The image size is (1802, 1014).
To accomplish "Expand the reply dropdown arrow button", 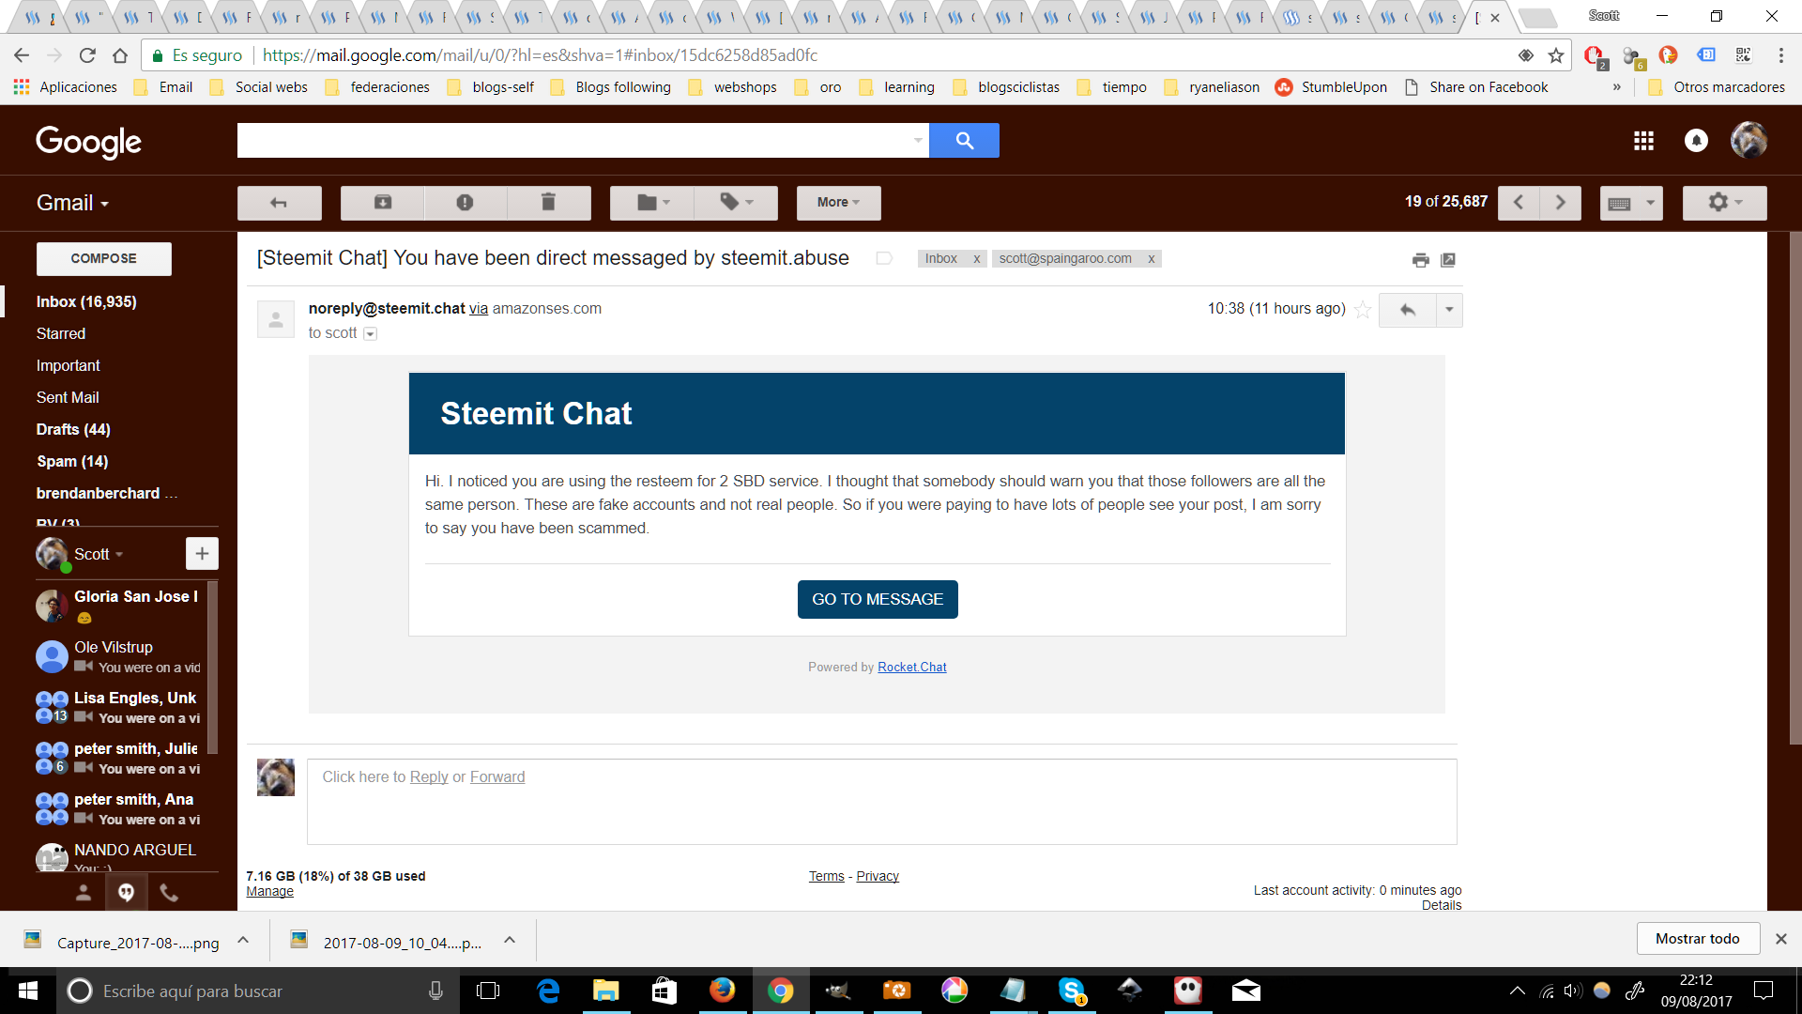I will click(x=1450, y=308).
